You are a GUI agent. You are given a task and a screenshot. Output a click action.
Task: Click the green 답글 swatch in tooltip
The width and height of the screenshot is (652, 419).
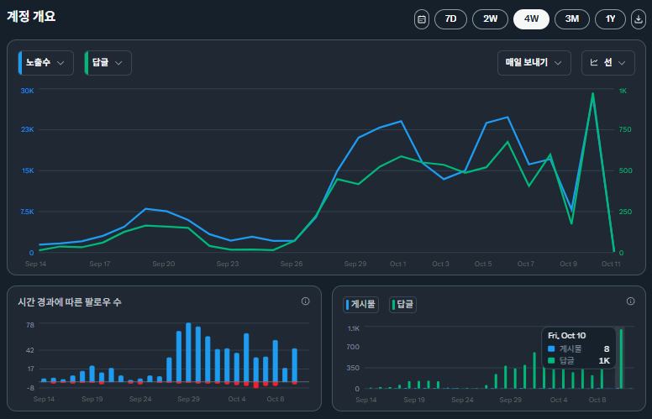(x=551, y=360)
